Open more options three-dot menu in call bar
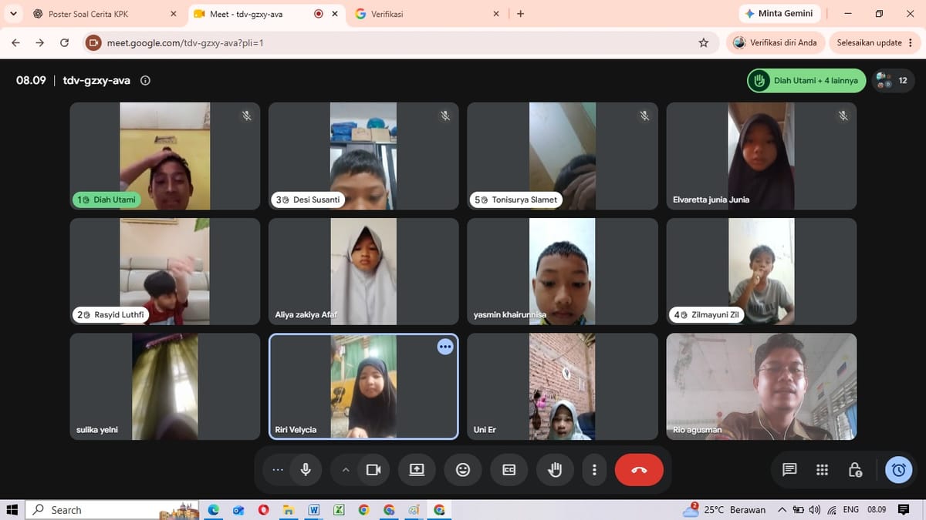Viewport: 926px width, 520px height. [593, 469]
